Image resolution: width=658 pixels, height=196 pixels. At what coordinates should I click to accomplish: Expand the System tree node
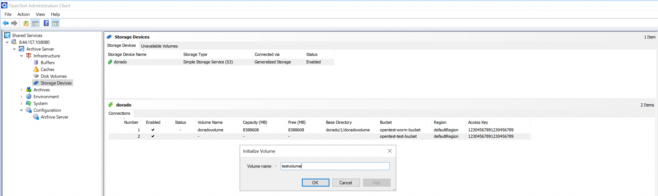coord(21,103)
